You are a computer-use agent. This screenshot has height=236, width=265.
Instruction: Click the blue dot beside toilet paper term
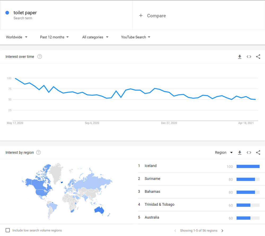coord(7,12)
